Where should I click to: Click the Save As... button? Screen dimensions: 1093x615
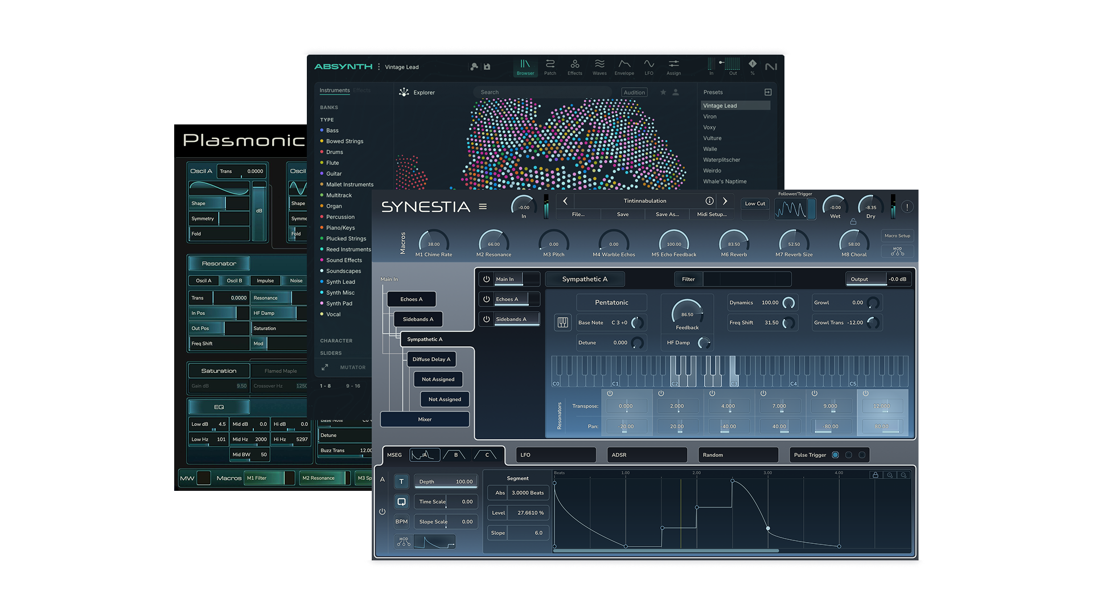click(x=667, y=215)
